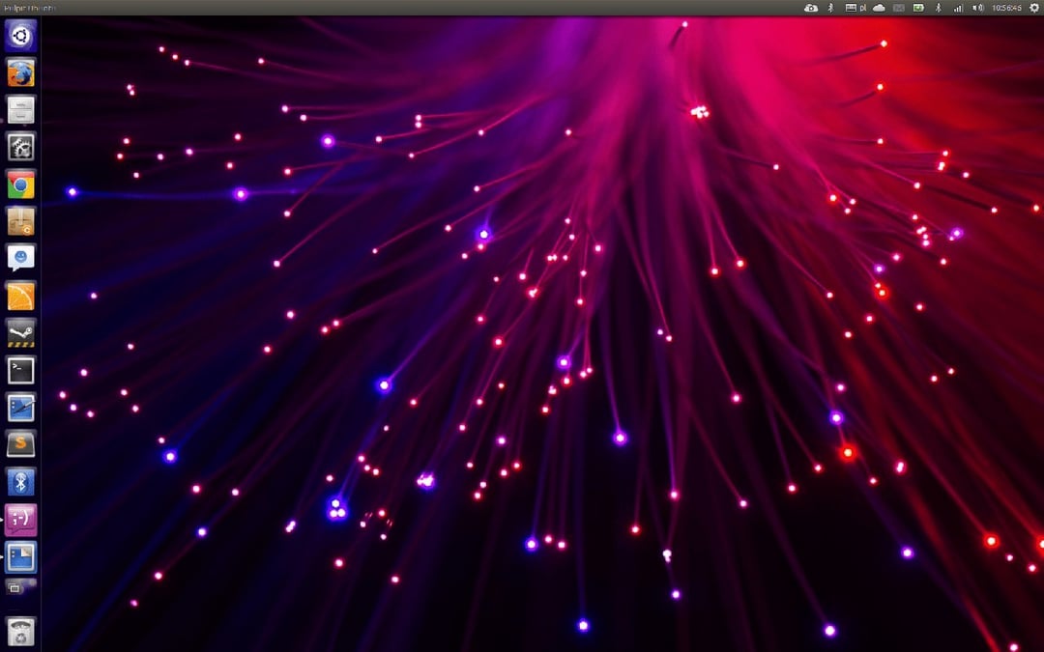Launch the orange slice application
1044x652 pixels.
tap(20, 296)
